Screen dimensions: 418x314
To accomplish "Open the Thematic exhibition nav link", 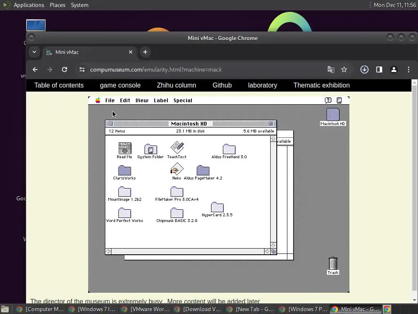I will tap(322, 85).
